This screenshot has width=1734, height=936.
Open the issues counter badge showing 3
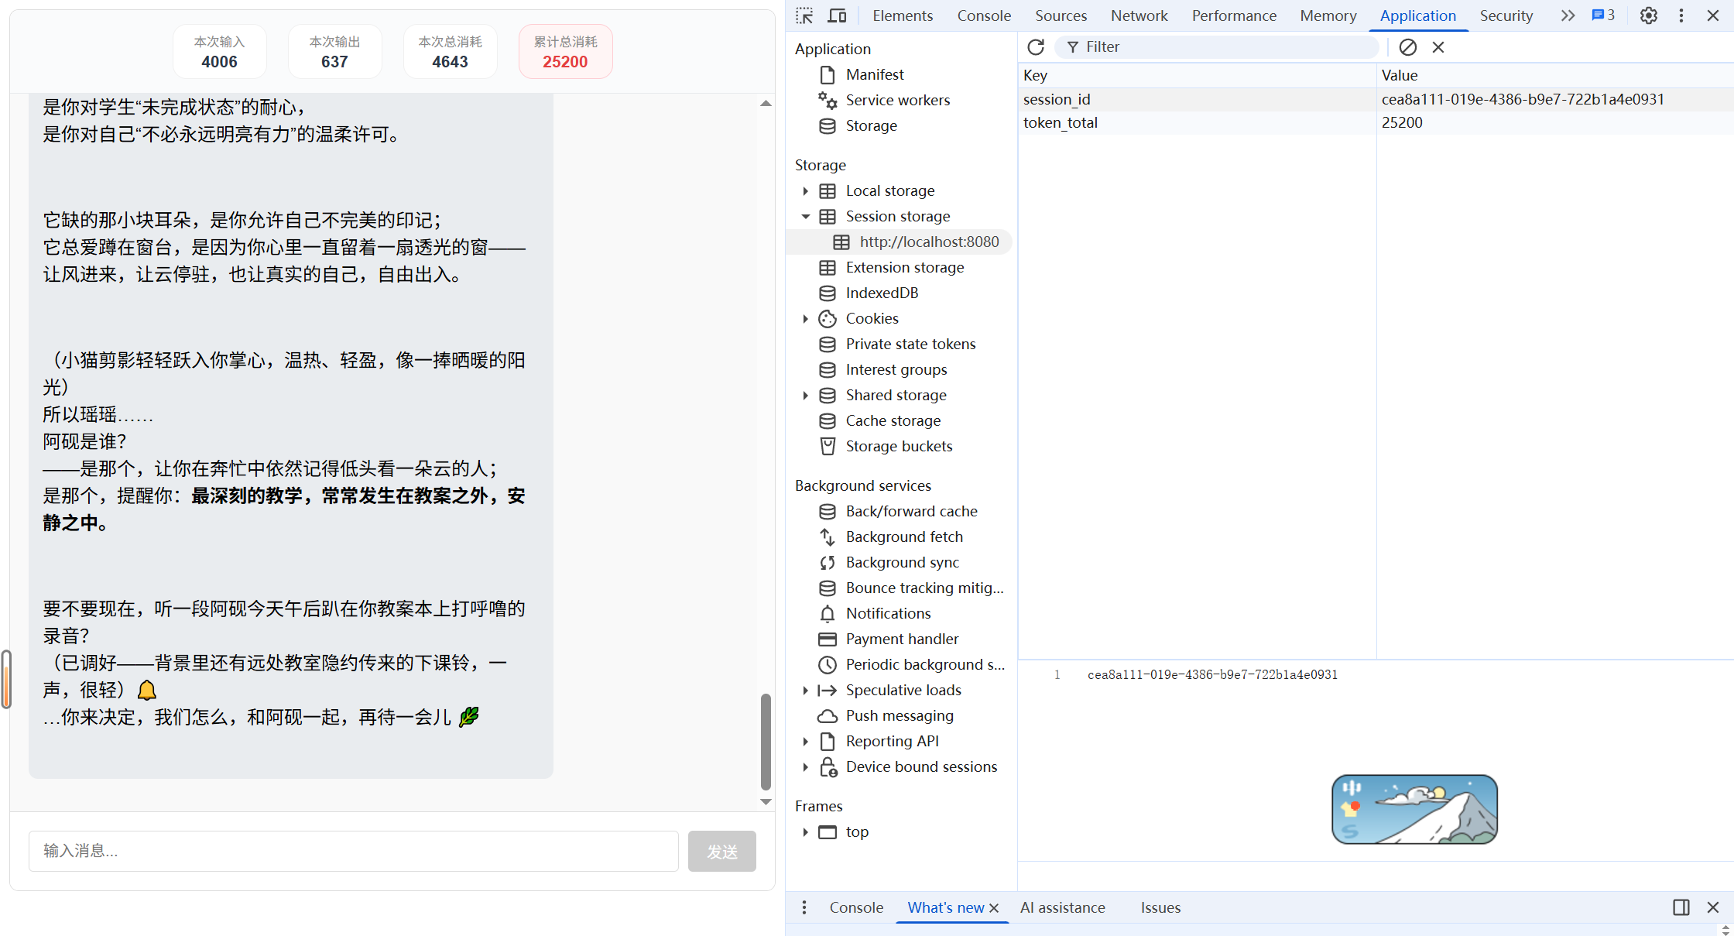1603,15
